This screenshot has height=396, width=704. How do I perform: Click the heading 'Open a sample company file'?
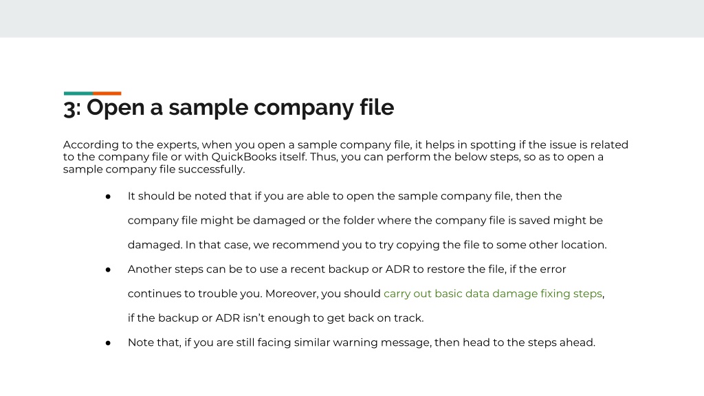240,108
